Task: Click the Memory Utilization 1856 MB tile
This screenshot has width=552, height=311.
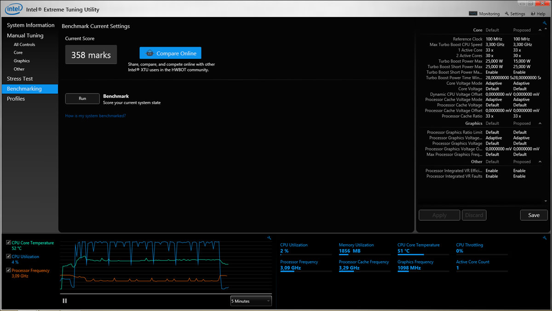Action: pos(364,249)
